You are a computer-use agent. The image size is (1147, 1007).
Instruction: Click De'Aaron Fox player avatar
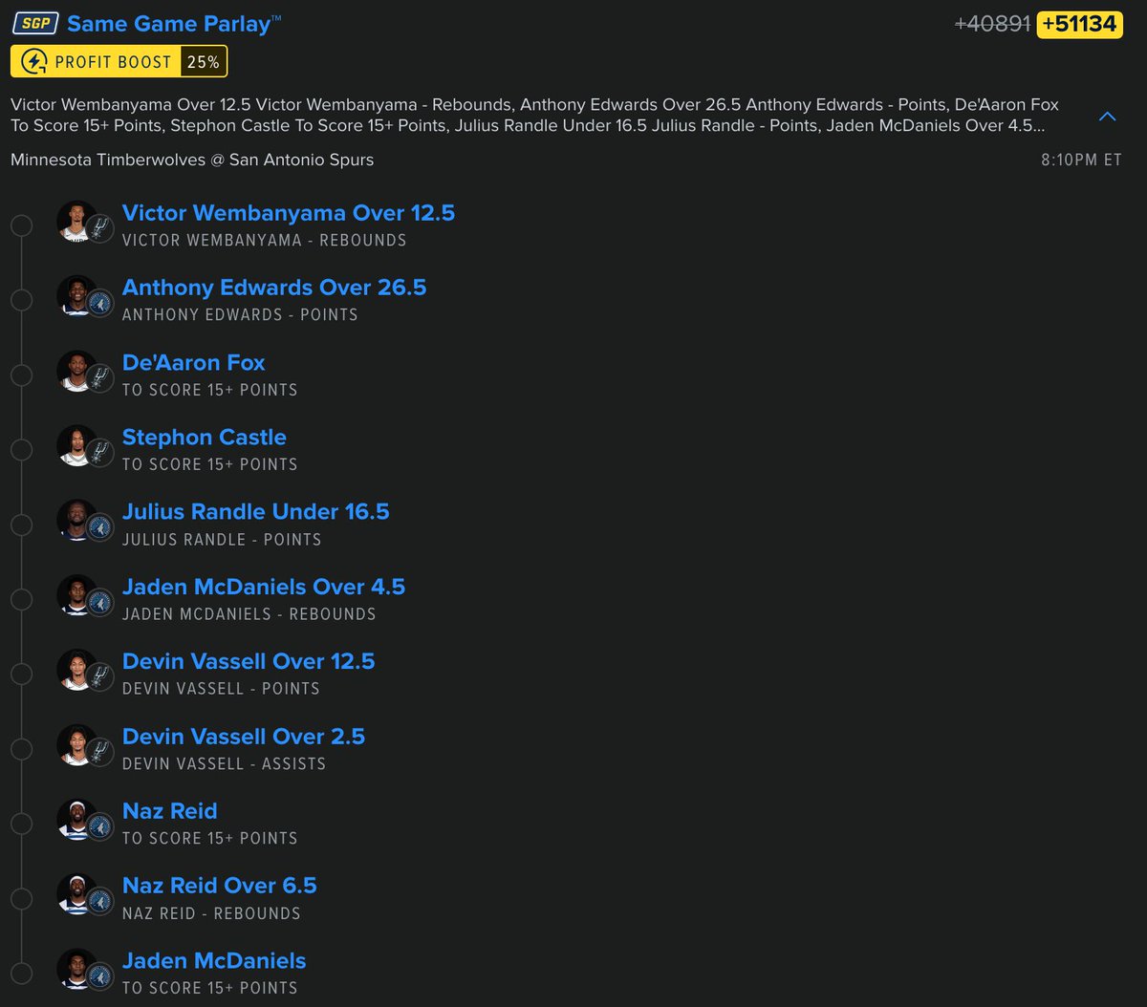tap(76, 371)
